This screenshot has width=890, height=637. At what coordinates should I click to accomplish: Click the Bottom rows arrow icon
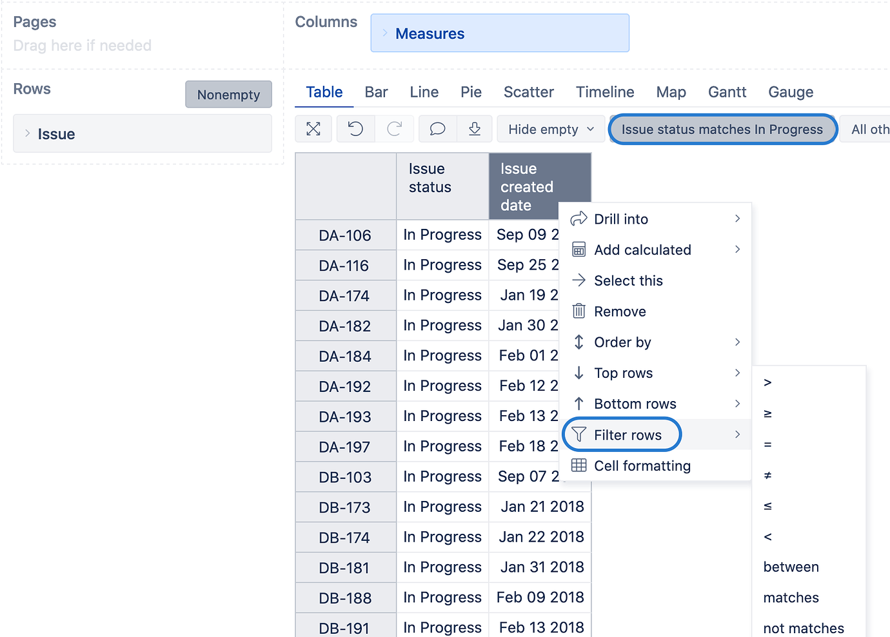click(579, 404)
